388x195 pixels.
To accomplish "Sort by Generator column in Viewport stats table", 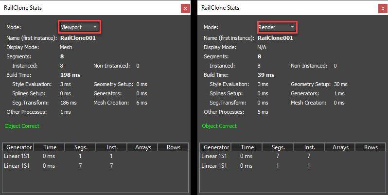I will (x=19, y=147).
